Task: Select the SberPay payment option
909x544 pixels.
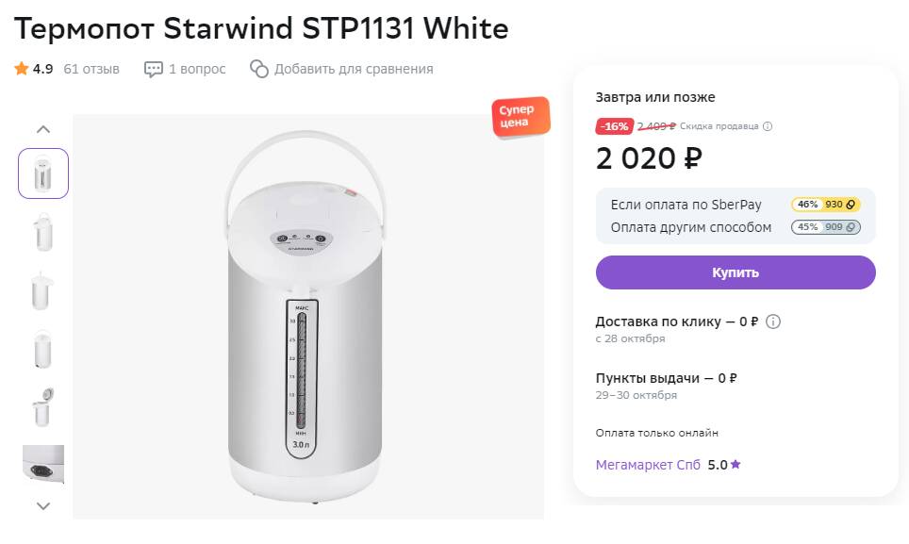Action: 686,205
